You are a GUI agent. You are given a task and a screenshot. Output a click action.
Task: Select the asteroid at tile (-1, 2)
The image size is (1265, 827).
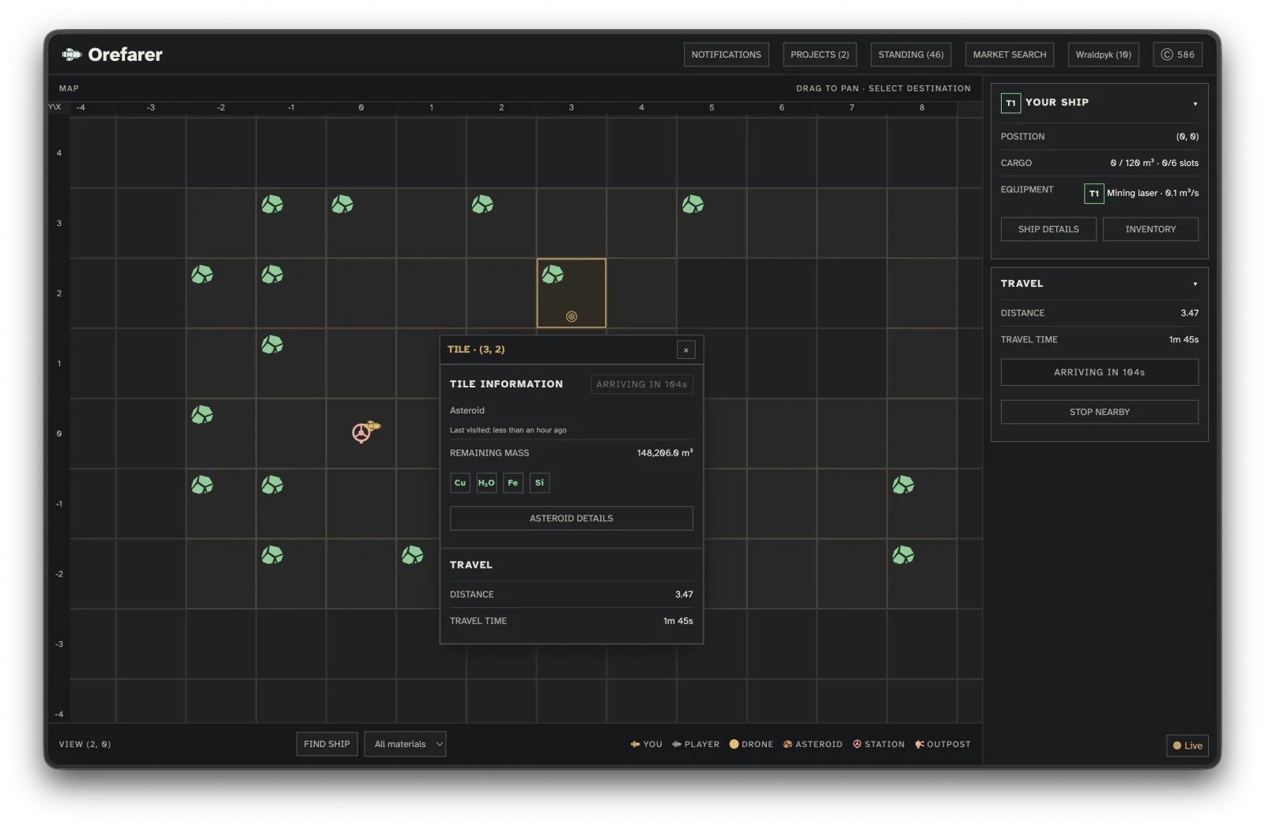[x=272, y=274]
